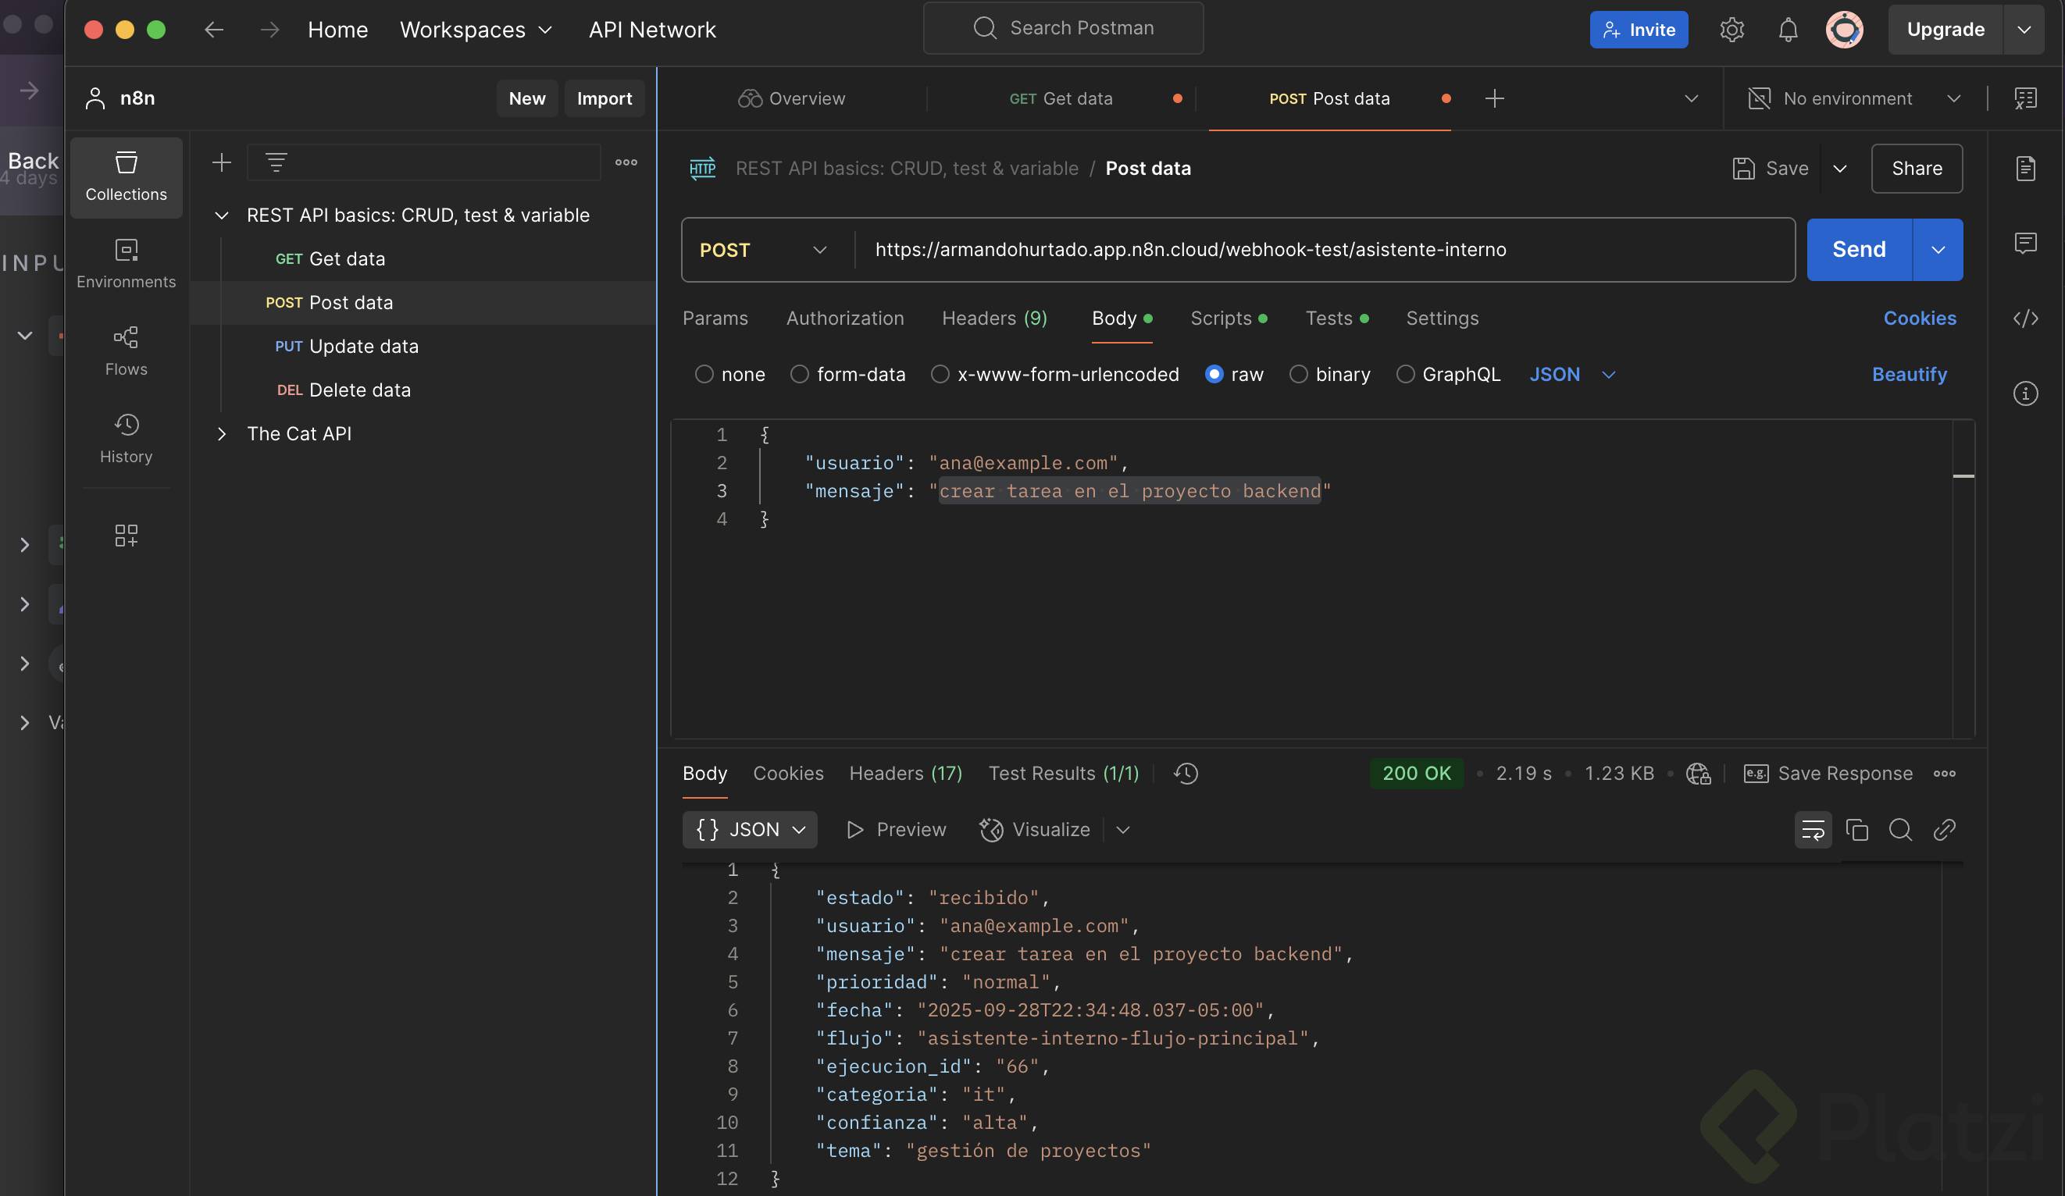Screen dimensions: 2065x1196
Task: Choose the none body option
Action: tap(704, 375)
